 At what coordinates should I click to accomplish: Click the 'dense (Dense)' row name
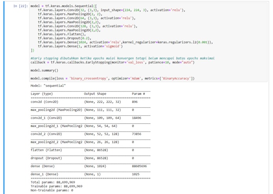coord(42,166)
